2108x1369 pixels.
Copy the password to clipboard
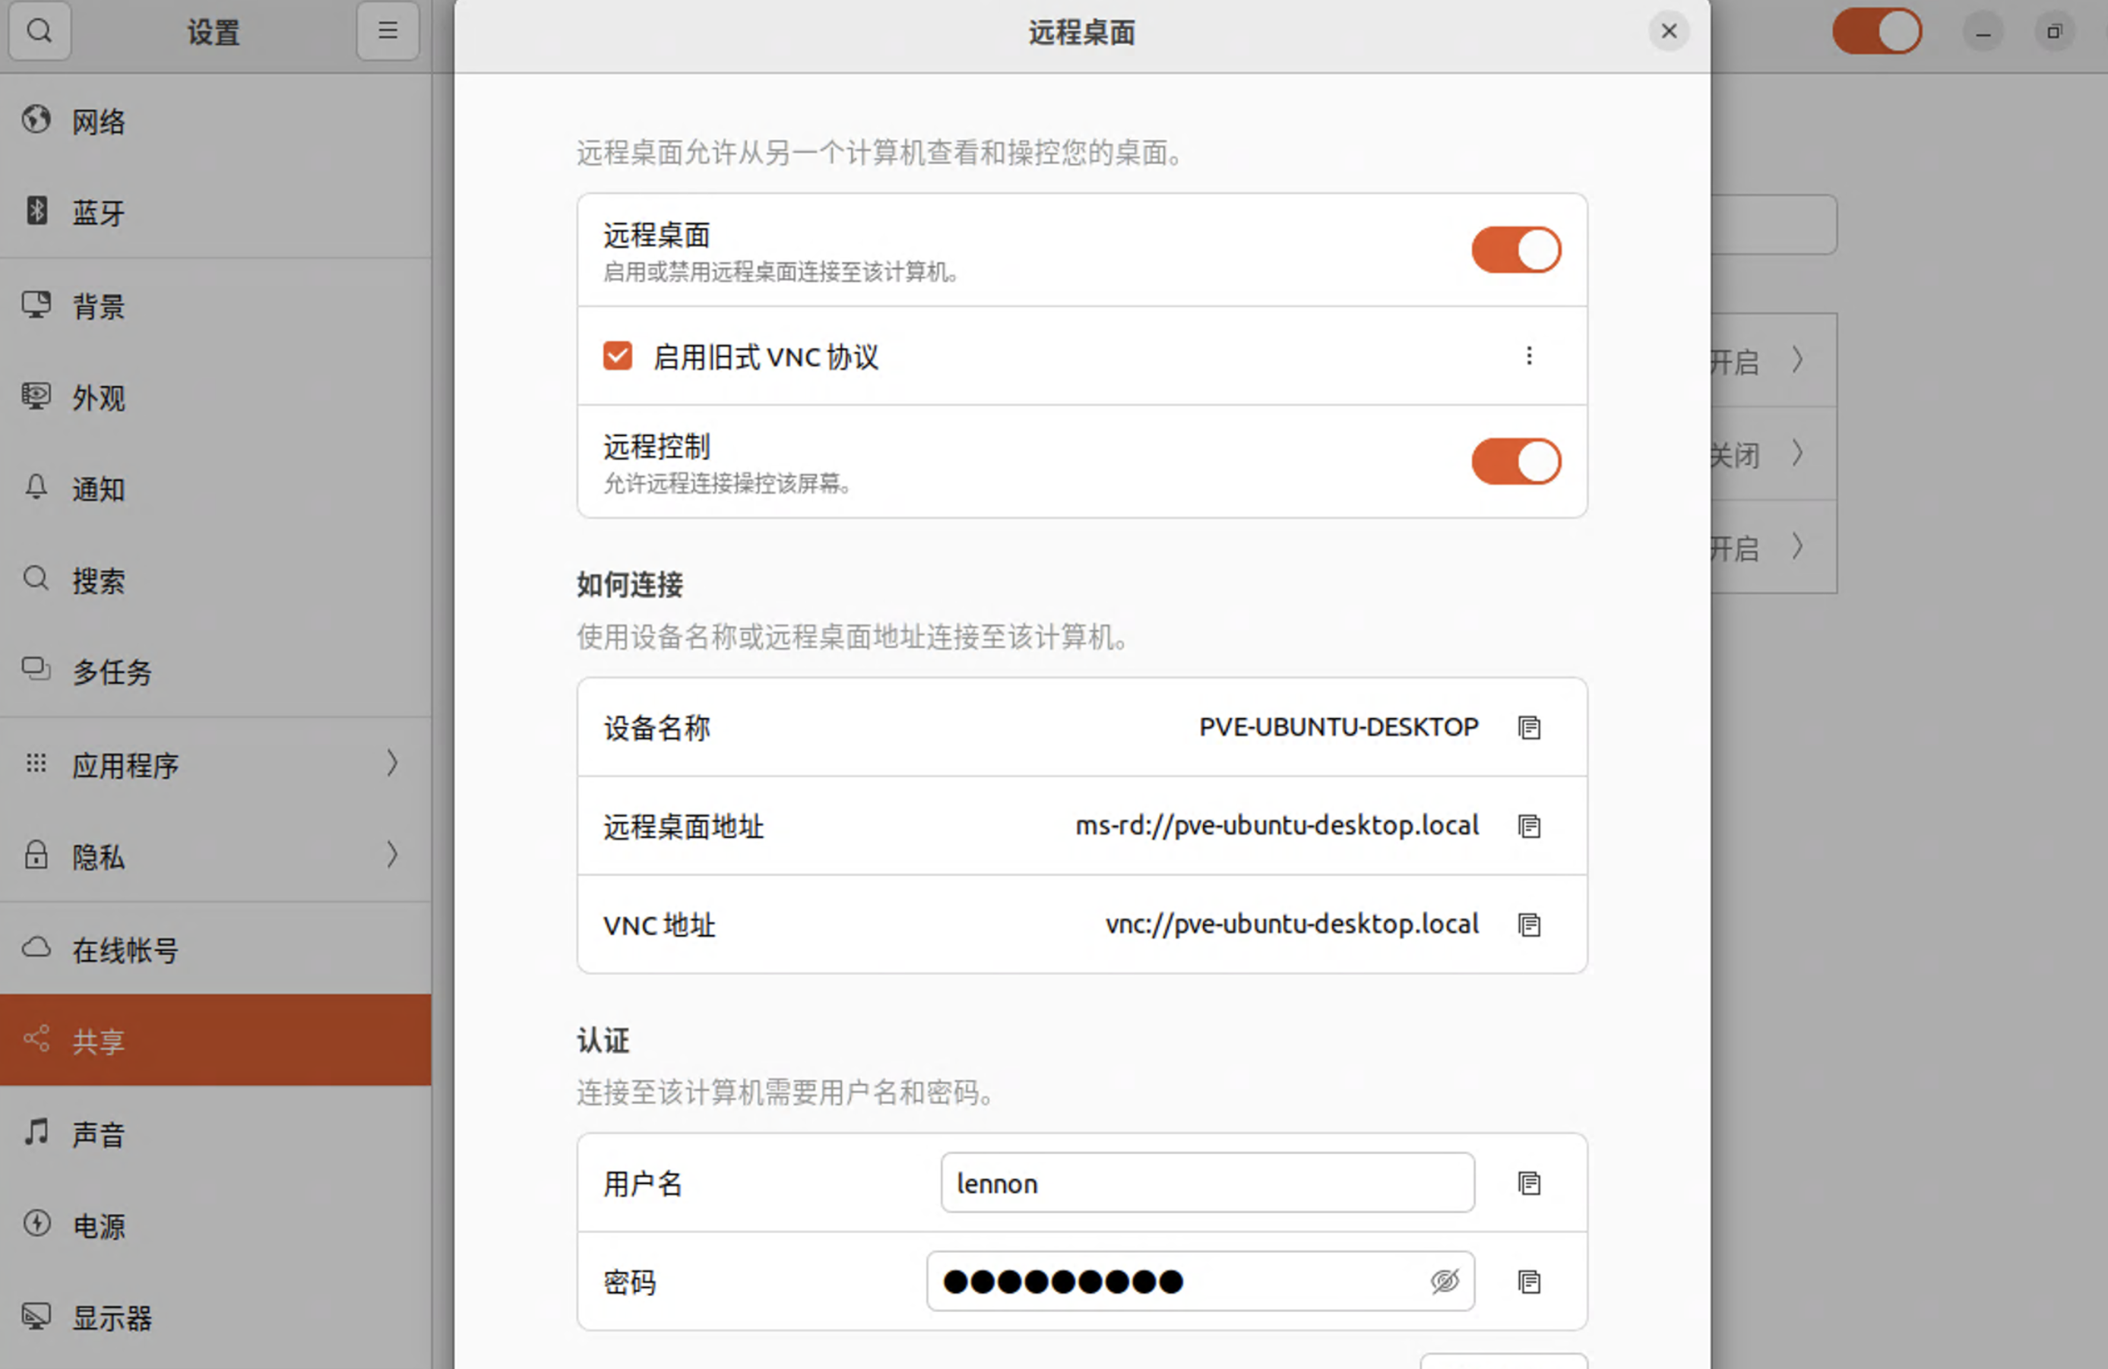tap(1529, 1282)
